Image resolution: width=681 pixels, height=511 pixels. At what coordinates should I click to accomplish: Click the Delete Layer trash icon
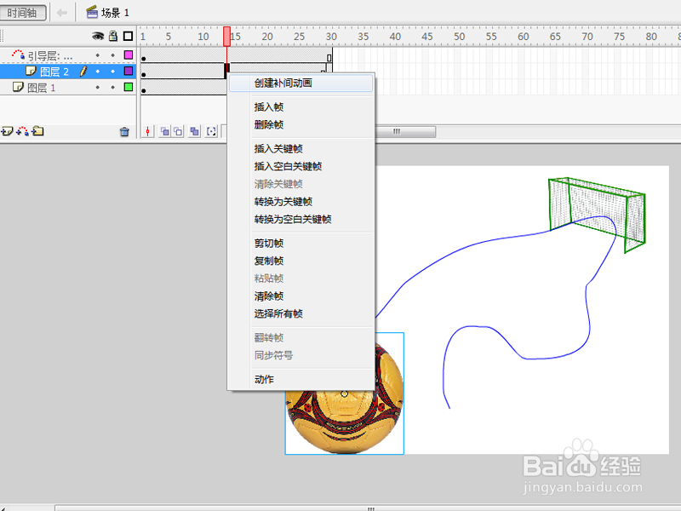(124, 132)
